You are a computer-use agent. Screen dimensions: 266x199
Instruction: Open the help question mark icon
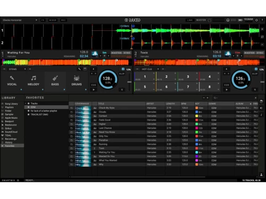click(262, 20)
